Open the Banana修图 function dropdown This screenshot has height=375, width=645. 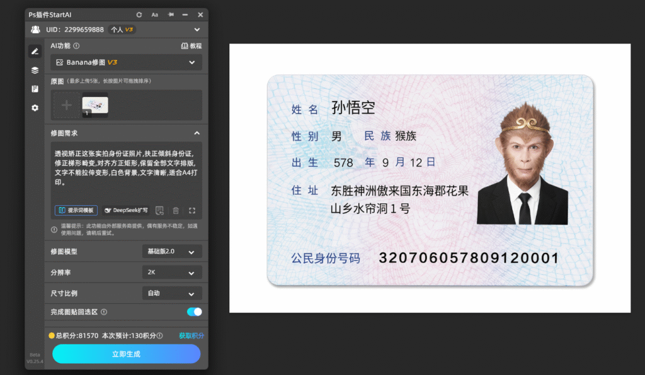(x=126, y=62)
